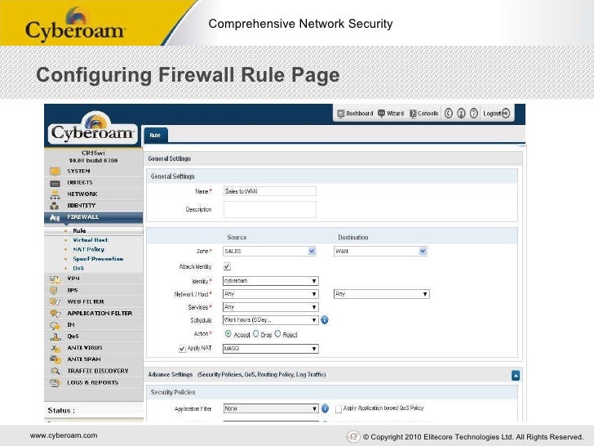Select the Reject action radio button

(x=277, y=334)
